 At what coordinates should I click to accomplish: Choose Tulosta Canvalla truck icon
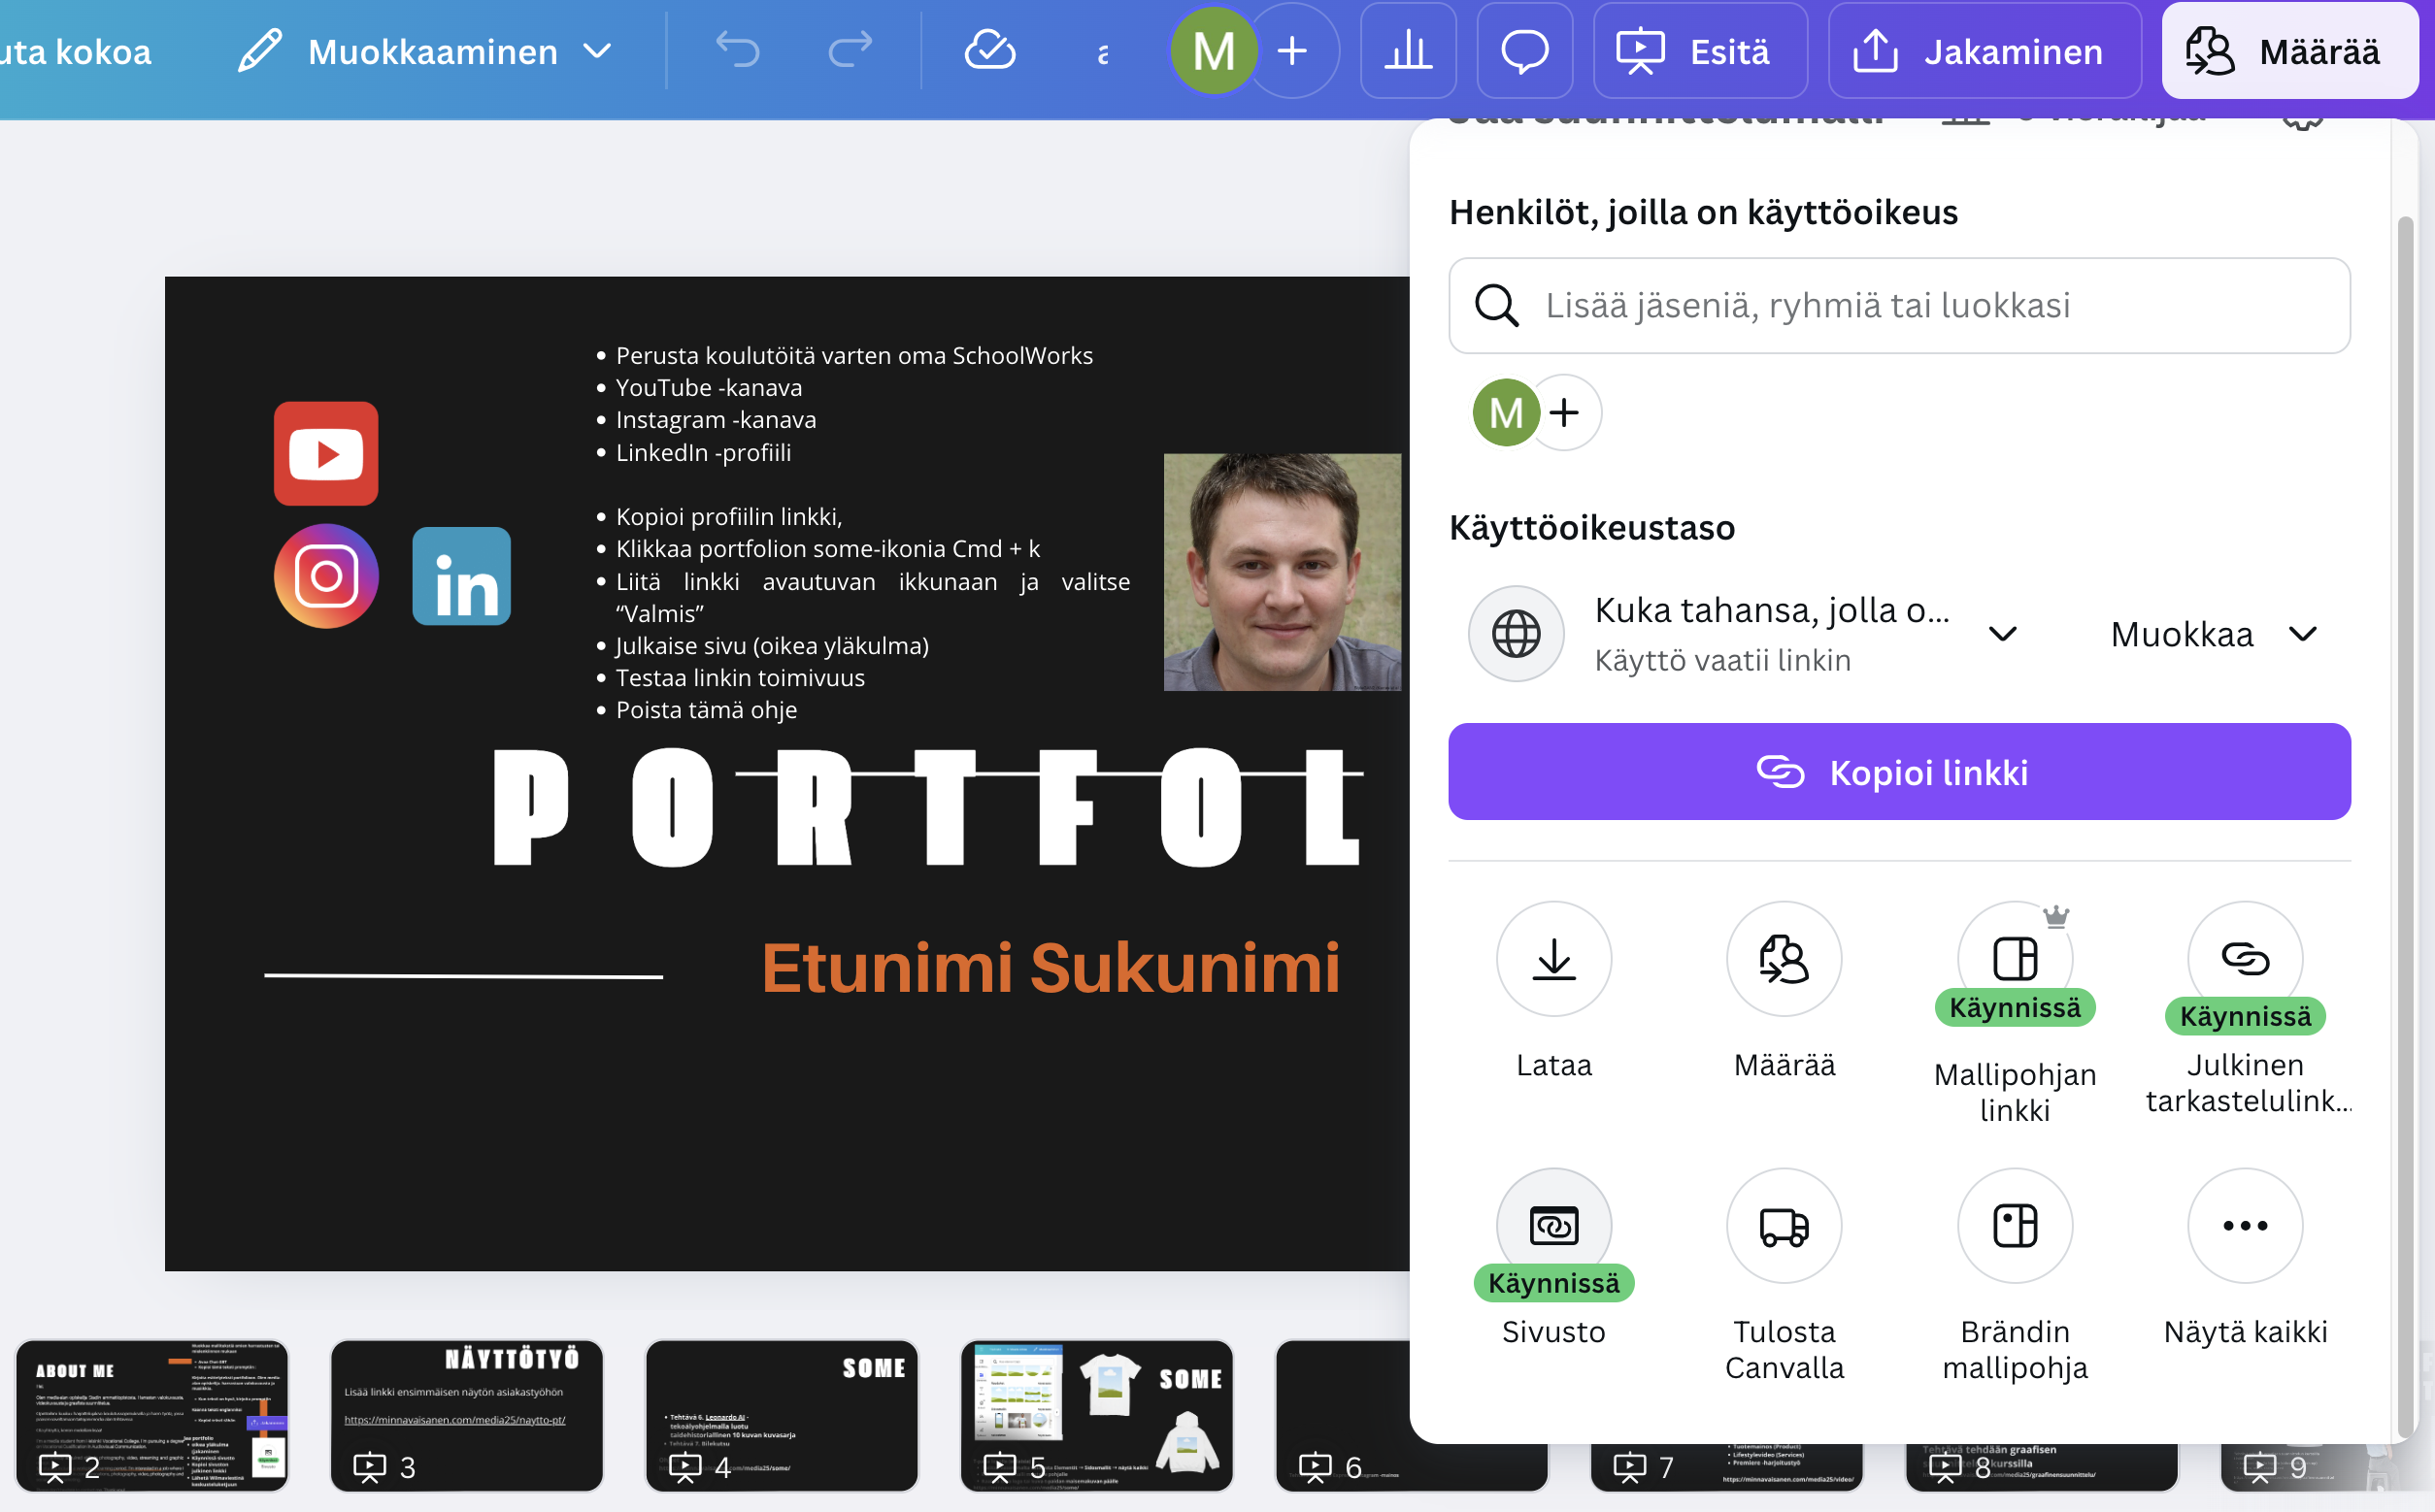[1783, 1226]
